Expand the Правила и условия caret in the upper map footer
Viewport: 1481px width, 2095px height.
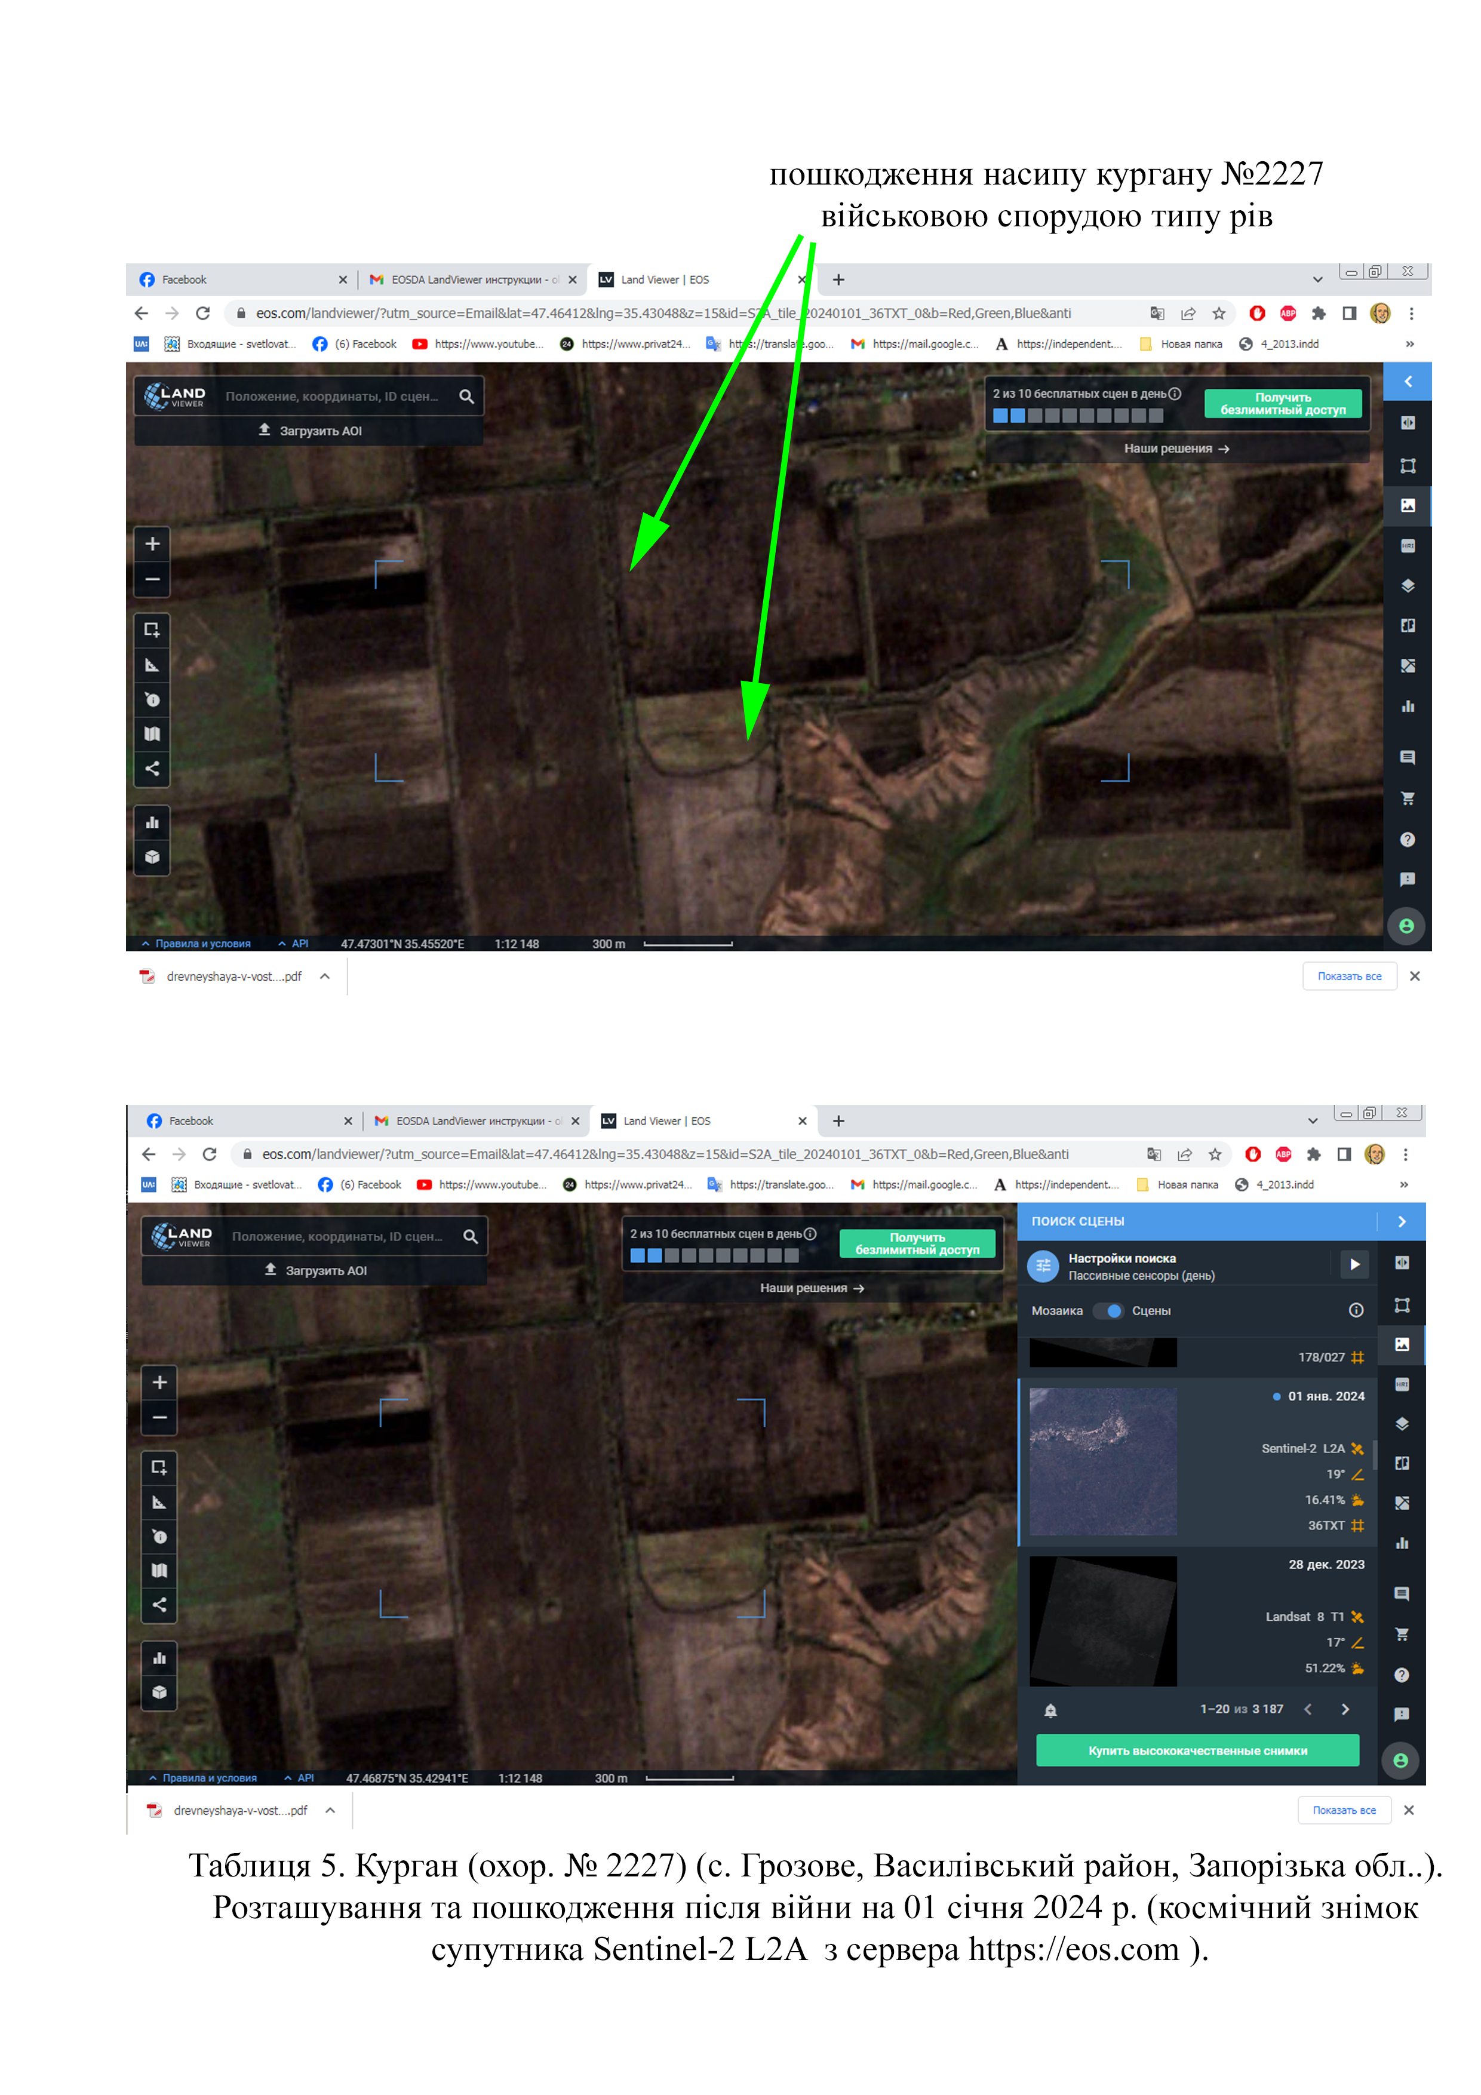coord(146,944)
